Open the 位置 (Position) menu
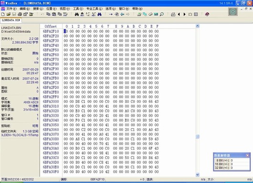The width and height of the screenshot is (253, 183). click(x=51, y=9)
